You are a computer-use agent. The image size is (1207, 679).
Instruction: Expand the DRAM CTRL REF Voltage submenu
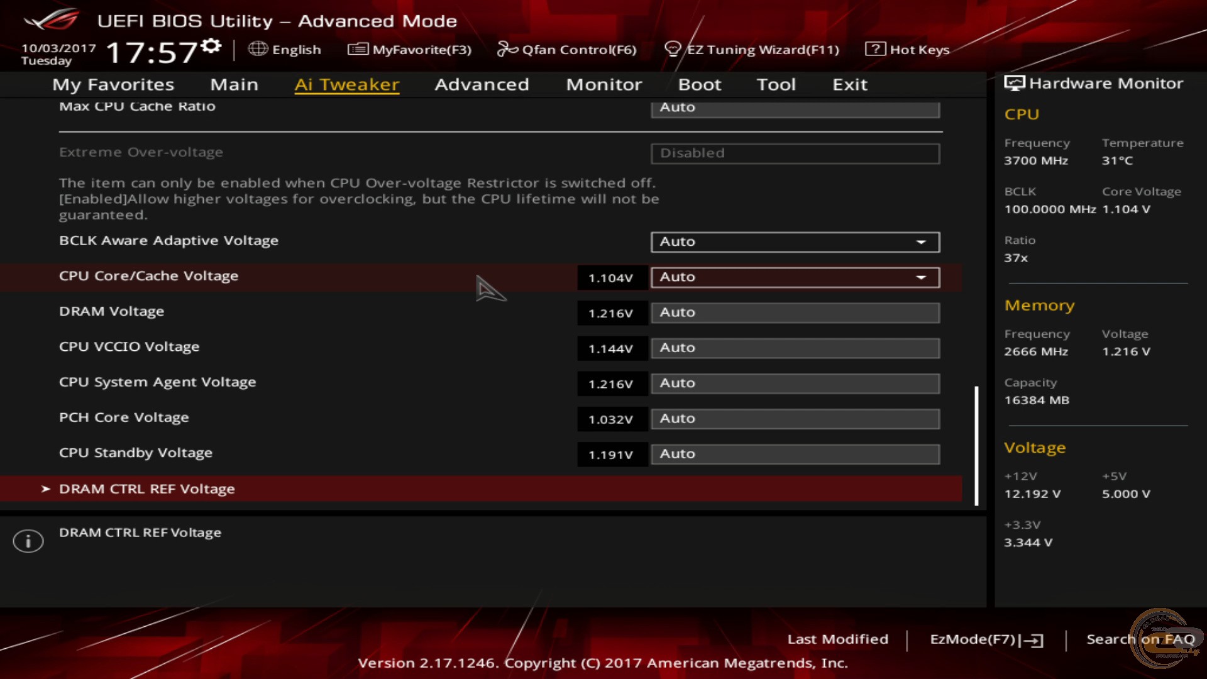click(146, 489)
